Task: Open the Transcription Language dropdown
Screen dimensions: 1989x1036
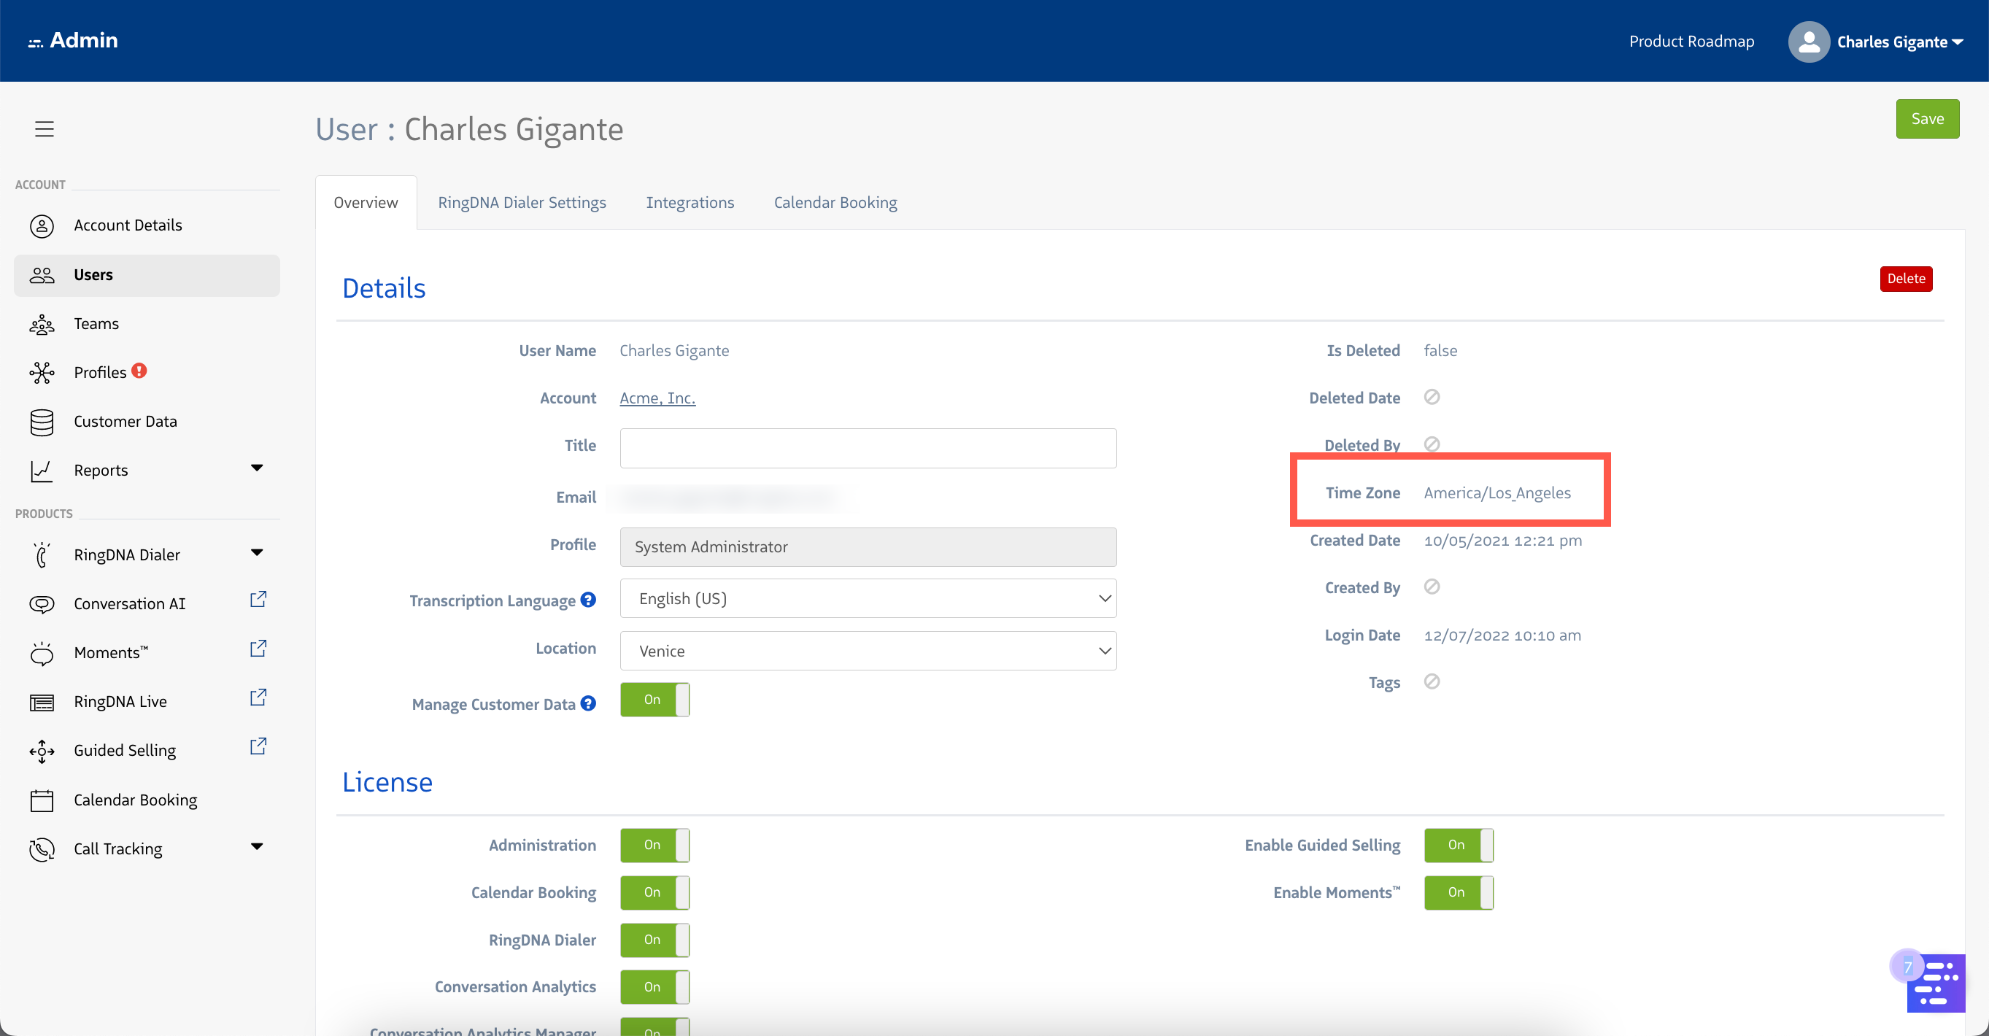Action: click(x=868, y=598)
